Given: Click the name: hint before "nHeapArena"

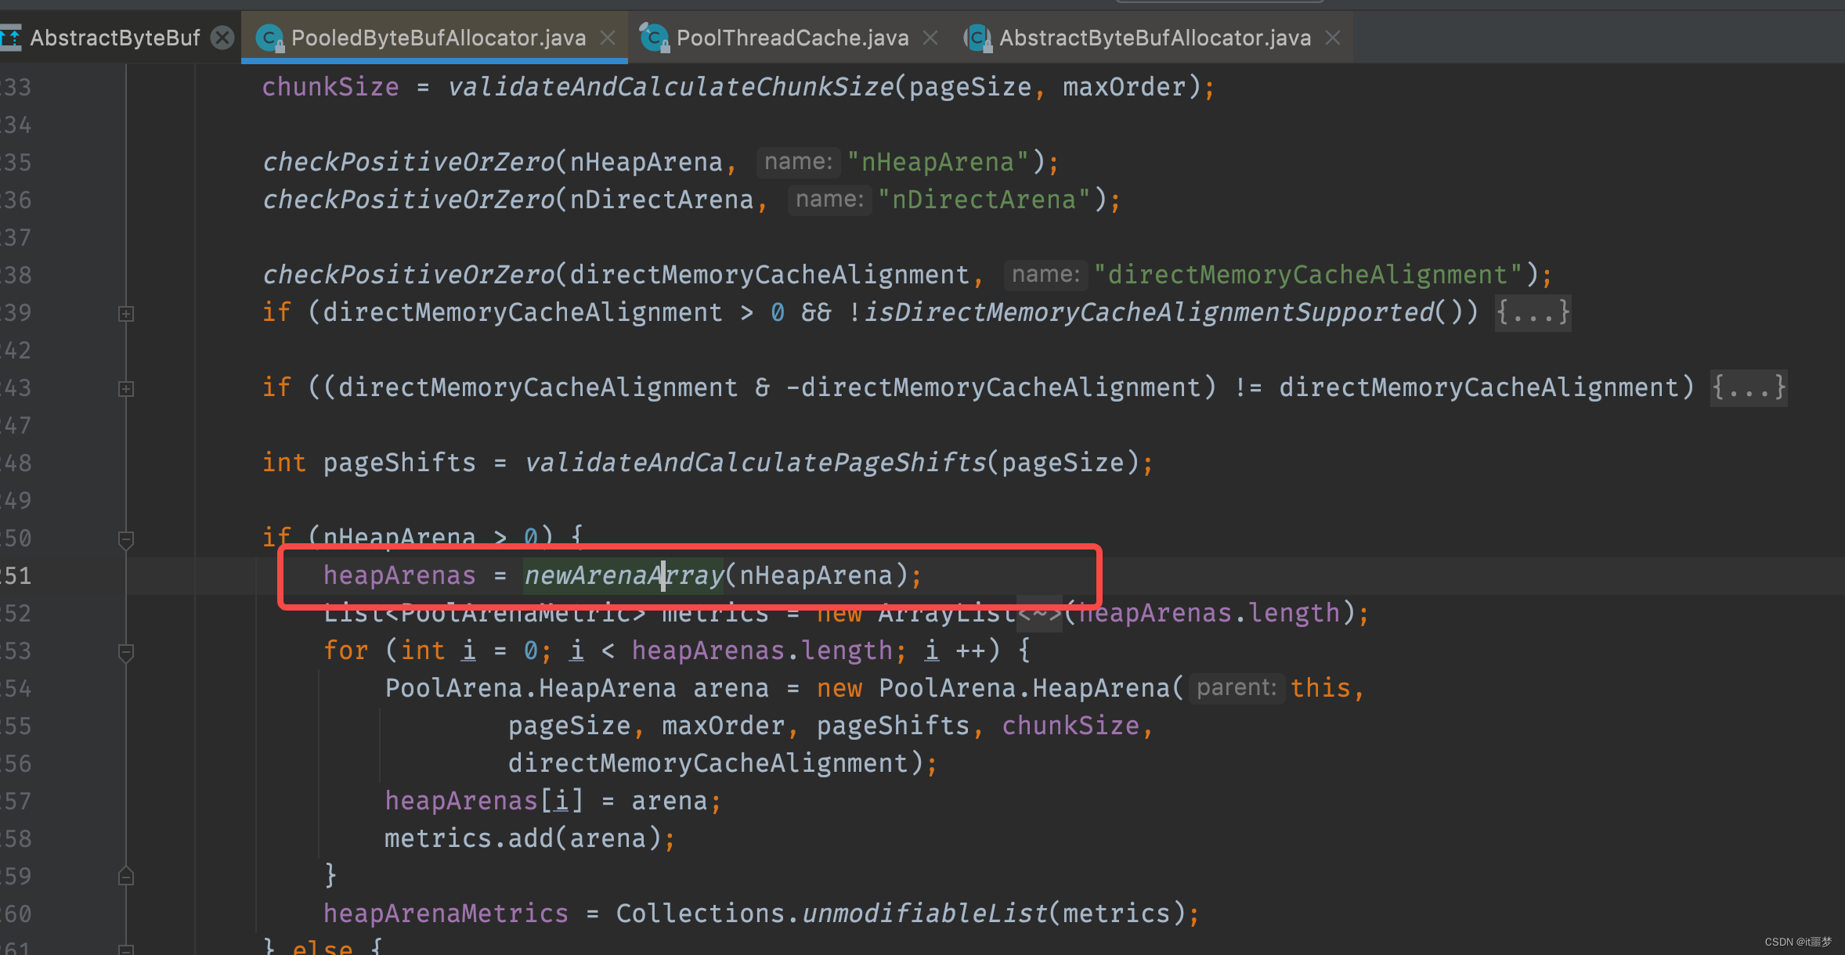Looking at the screenshot, I should 799,162.
